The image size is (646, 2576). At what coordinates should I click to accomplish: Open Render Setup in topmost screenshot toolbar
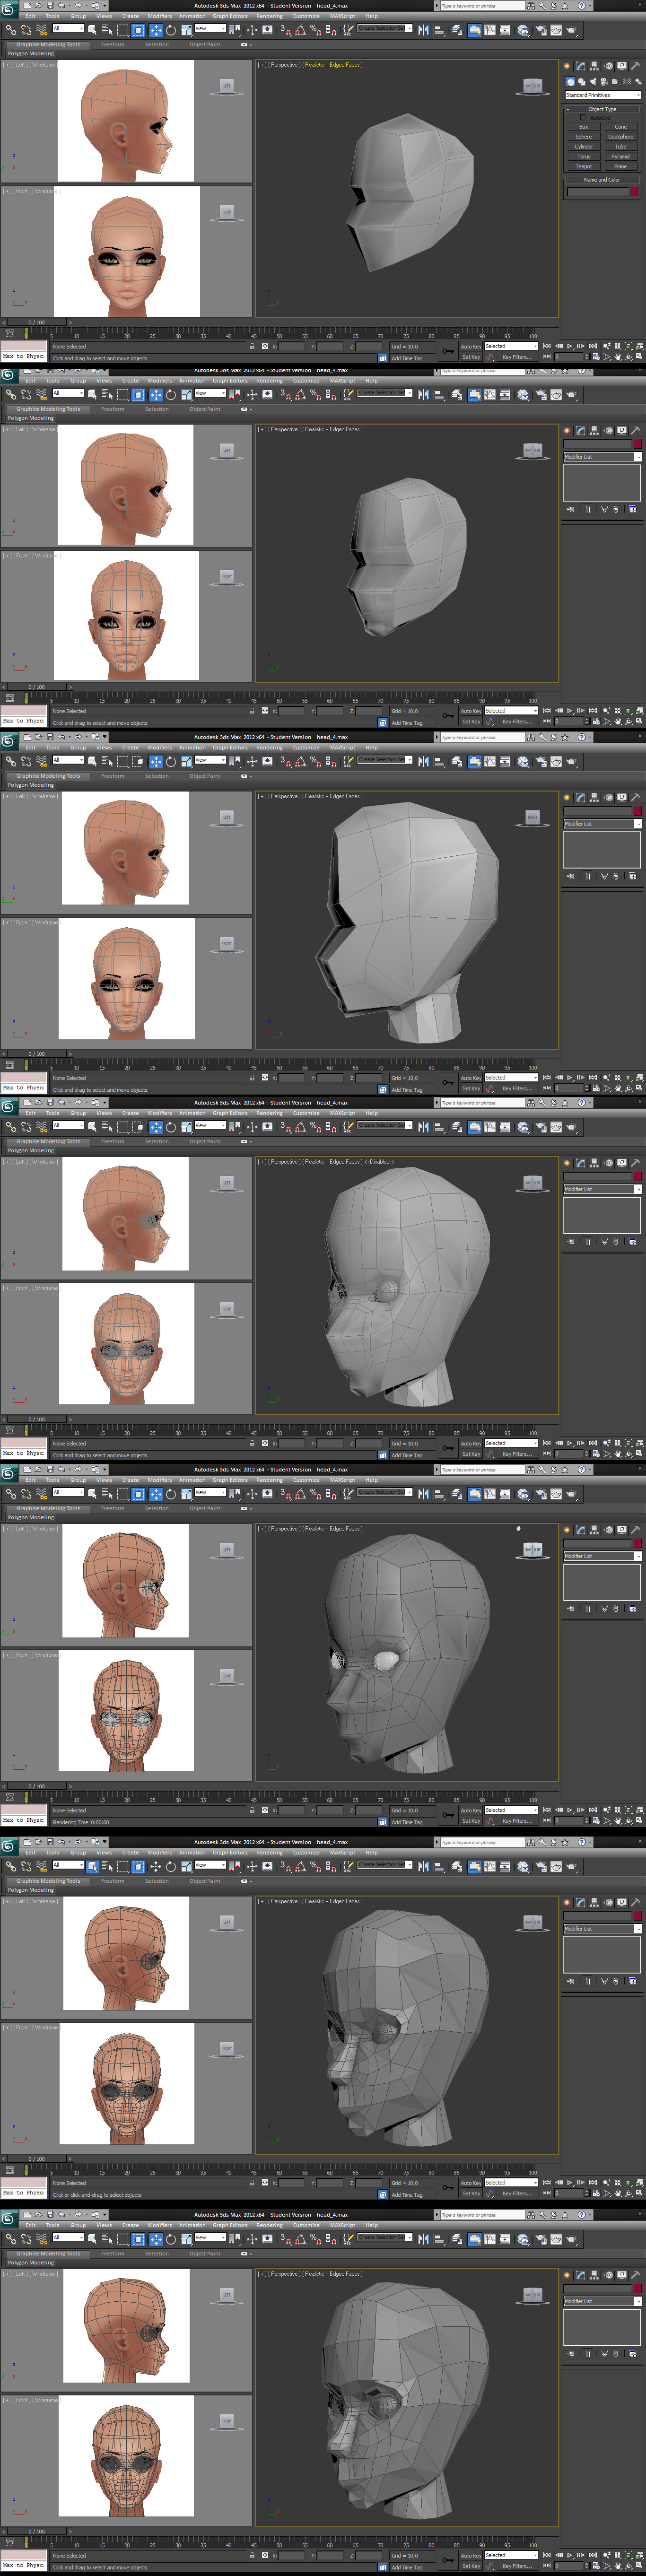(x=540, y=30)
